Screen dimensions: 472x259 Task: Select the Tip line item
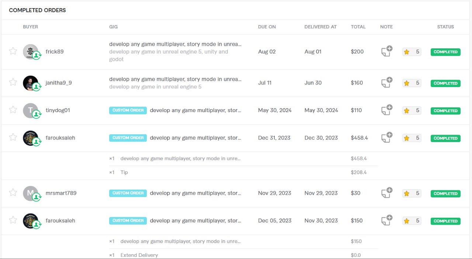[x=124, y=172]
